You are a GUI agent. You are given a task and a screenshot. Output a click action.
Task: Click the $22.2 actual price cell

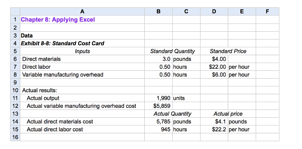point(214,129)
